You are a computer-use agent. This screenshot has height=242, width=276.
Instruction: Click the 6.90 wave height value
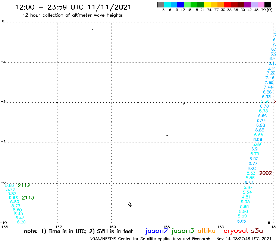pyautogui.click(x=254, y=159)
